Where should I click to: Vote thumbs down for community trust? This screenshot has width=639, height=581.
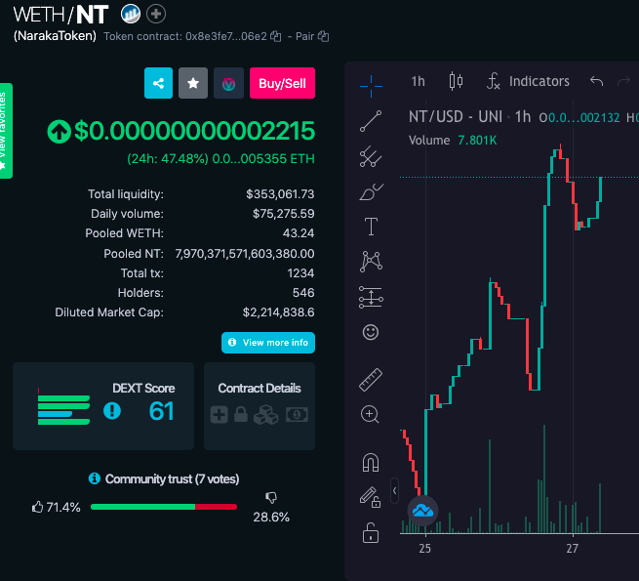(x=271, y=497)
